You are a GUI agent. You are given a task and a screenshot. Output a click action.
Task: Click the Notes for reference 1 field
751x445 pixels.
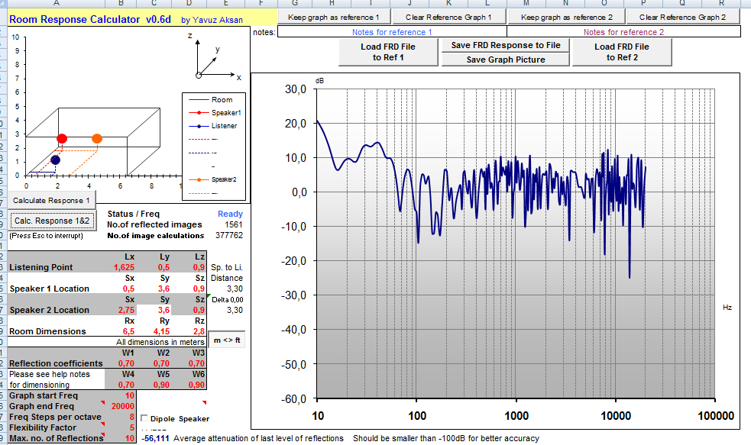tap(392, 32)
